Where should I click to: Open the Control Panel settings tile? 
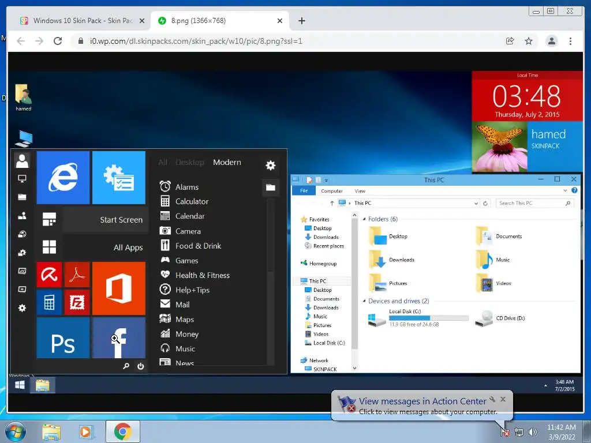(x=119, y=178)
